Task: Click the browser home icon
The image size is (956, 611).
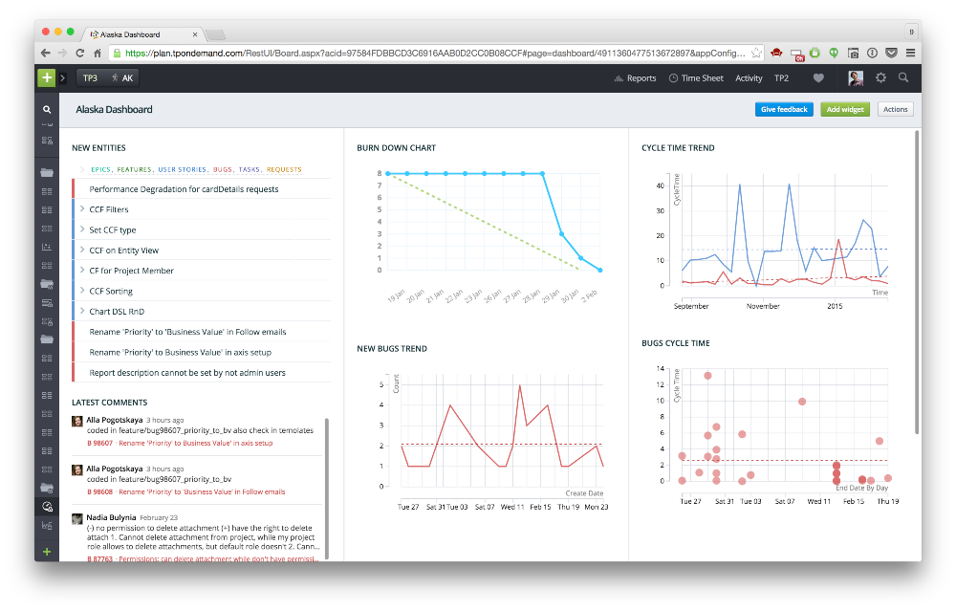Action: coord(97,53)
